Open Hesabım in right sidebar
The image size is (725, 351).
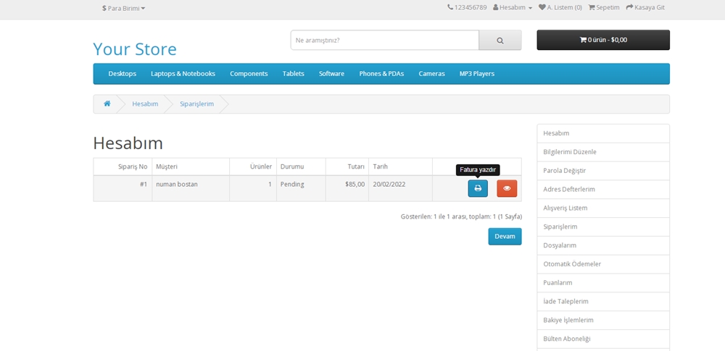(x=603, y=133)
